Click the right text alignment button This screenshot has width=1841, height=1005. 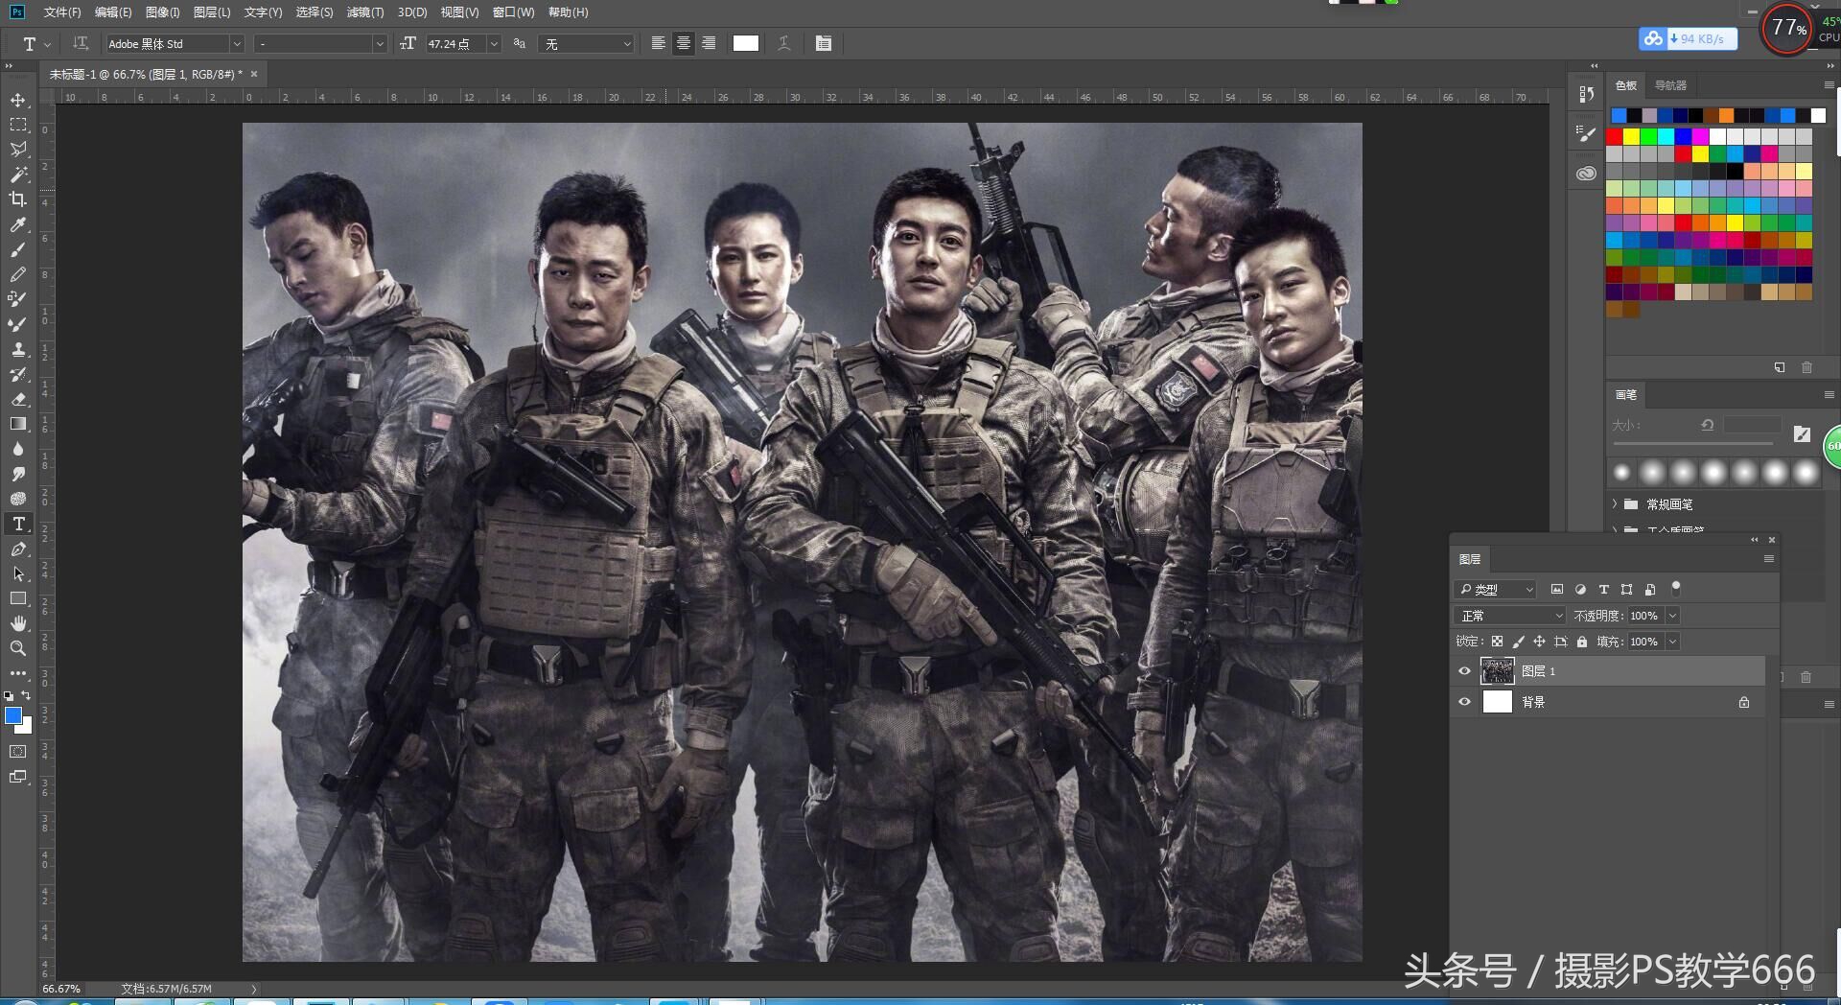pos(709,43)
